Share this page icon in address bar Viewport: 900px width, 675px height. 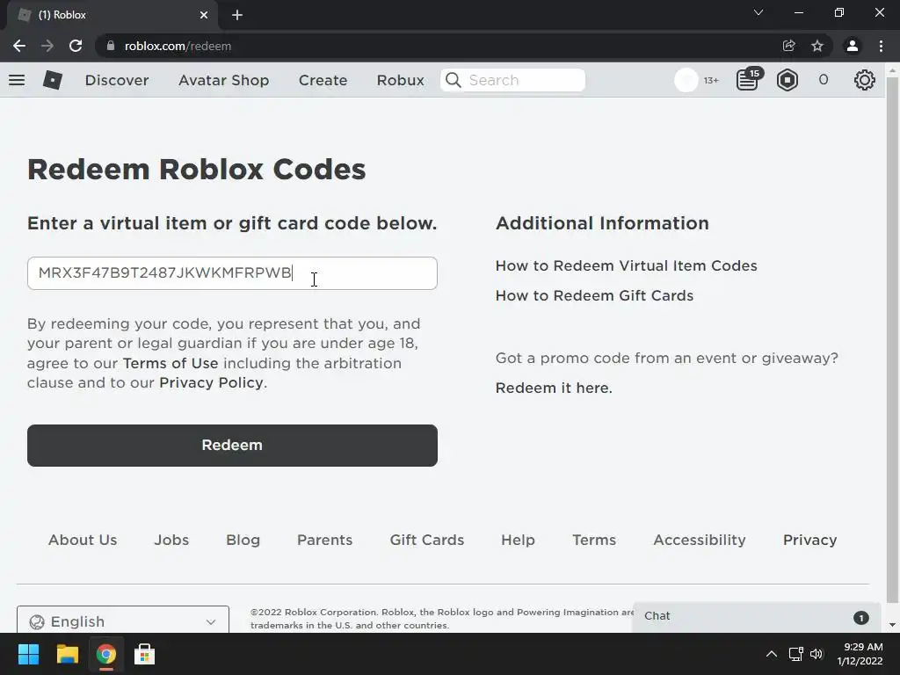click(788, 46)
